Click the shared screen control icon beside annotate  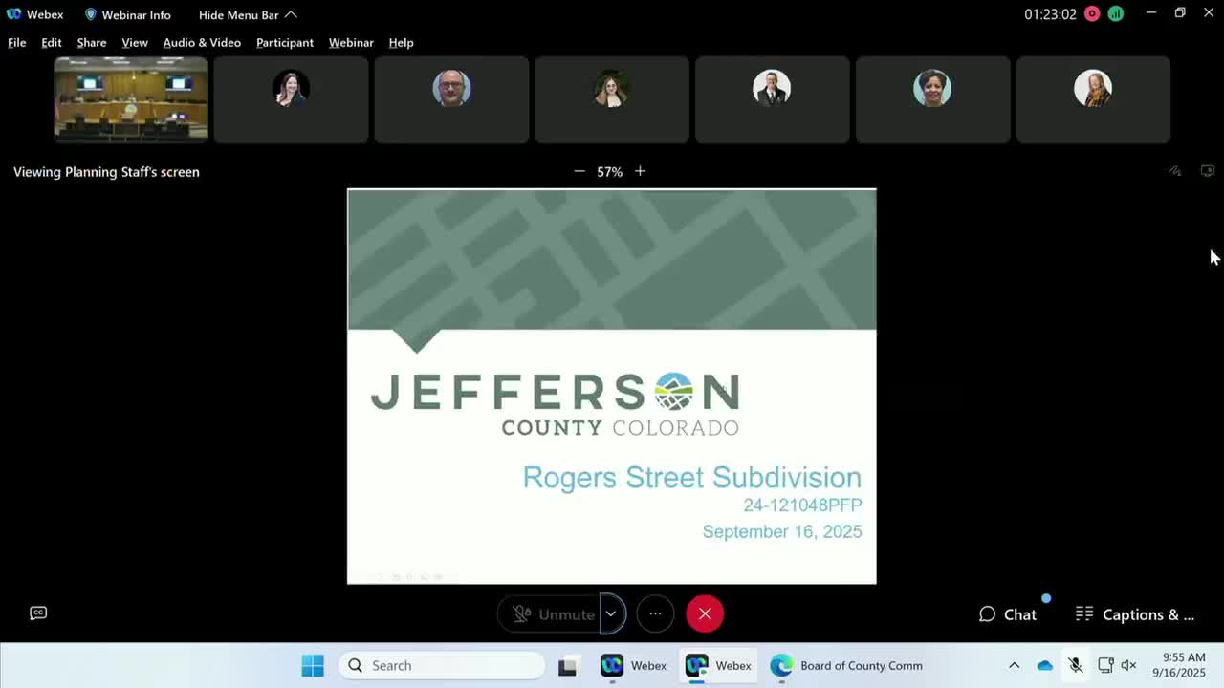click(1208, 171)
